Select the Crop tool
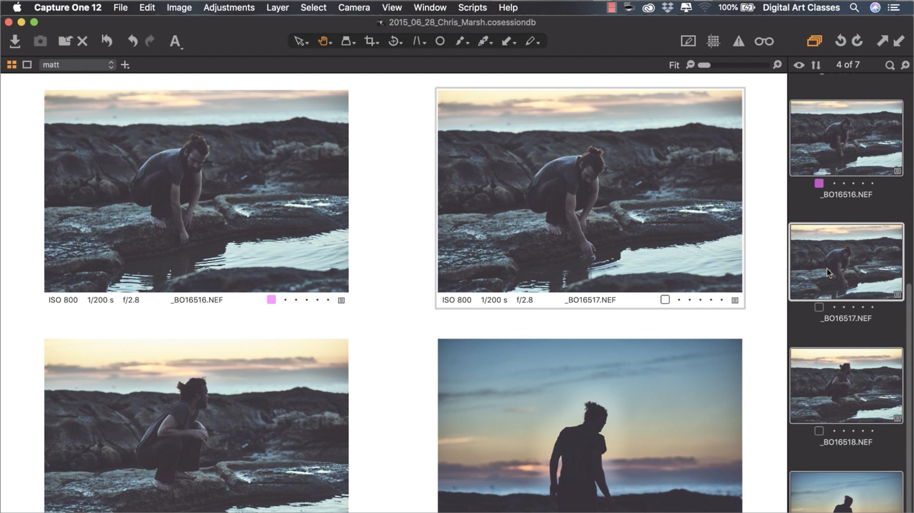The height and width of the screenshot is (513, 914). click(x=371, y=41)
